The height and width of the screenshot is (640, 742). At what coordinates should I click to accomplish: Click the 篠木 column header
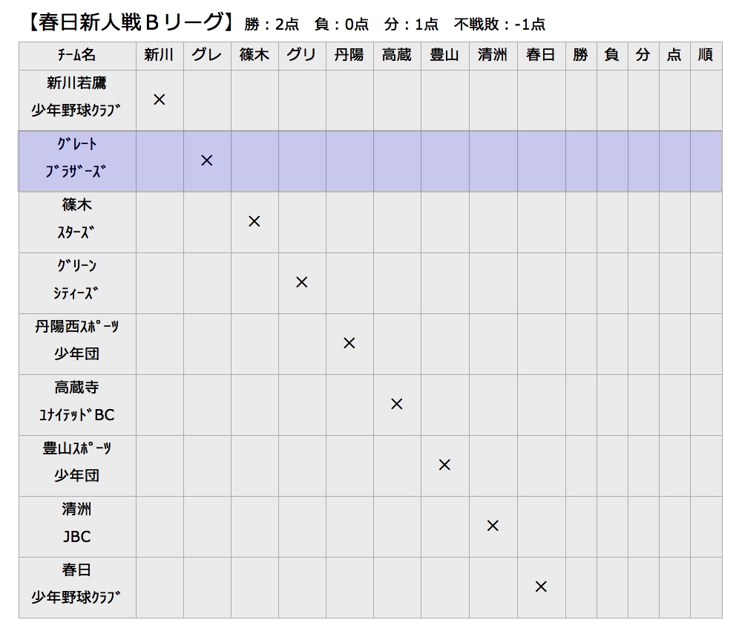255,56
